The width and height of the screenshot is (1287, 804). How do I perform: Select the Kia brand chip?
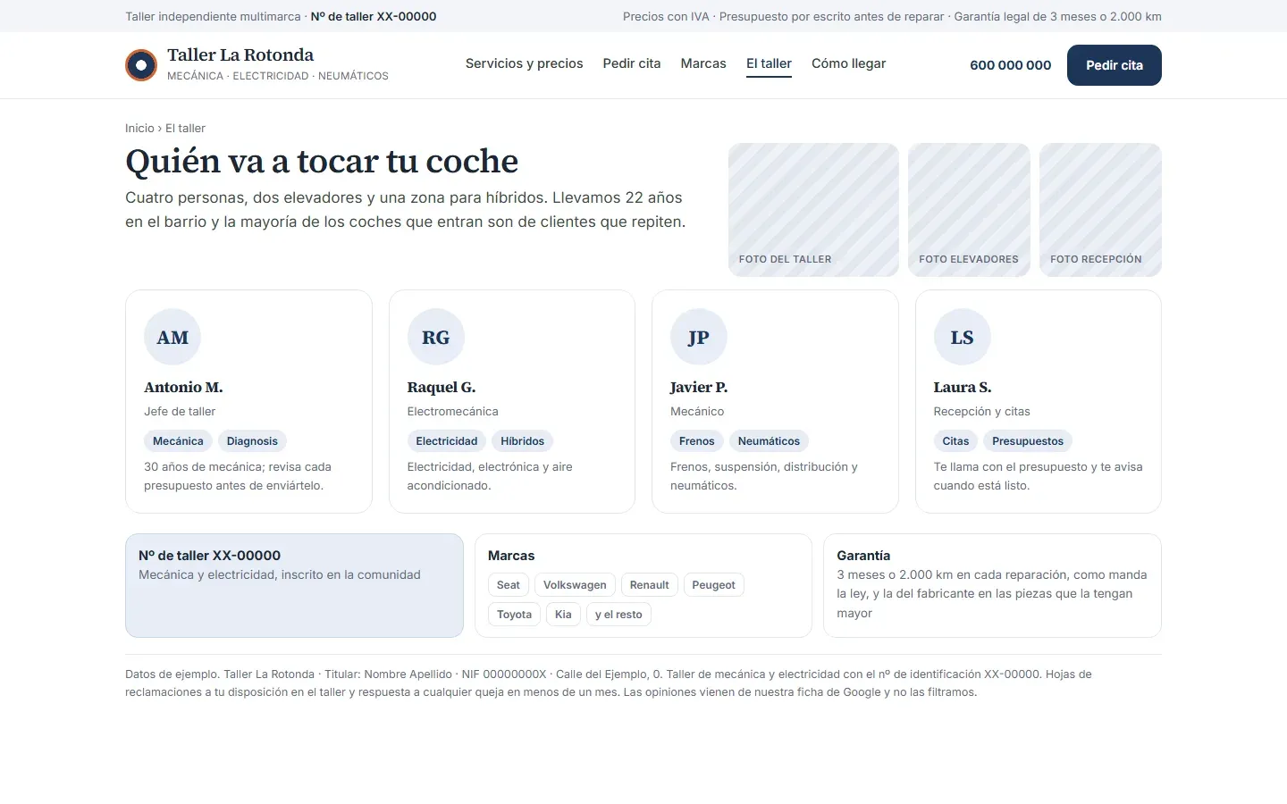(563, 615)
